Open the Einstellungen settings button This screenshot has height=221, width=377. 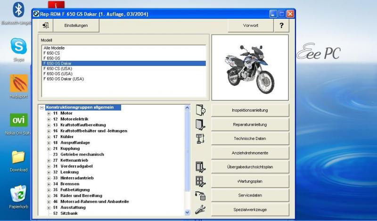[76, 25]
